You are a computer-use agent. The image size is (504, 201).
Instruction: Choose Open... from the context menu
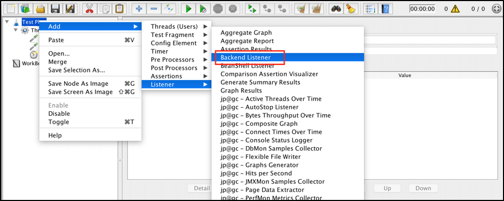[x=90, y=53]
